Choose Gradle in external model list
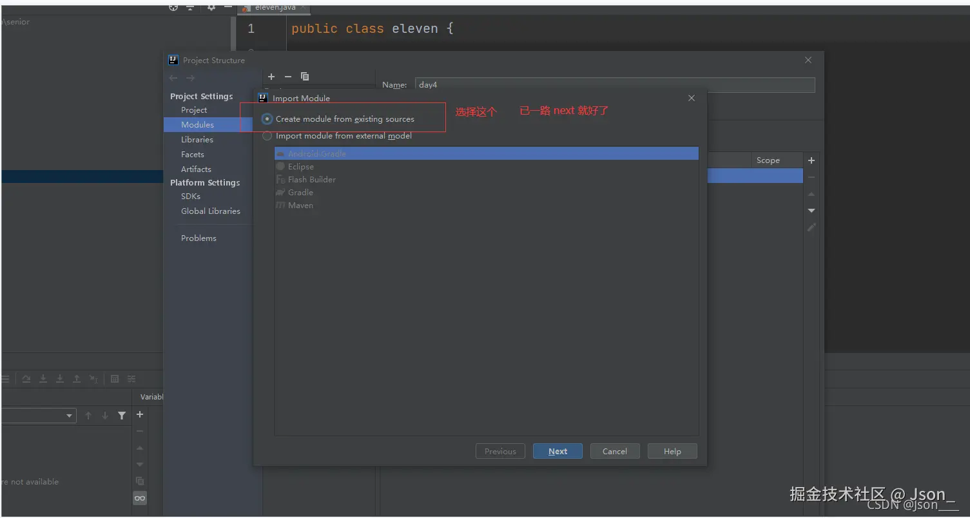 (487, 192)
